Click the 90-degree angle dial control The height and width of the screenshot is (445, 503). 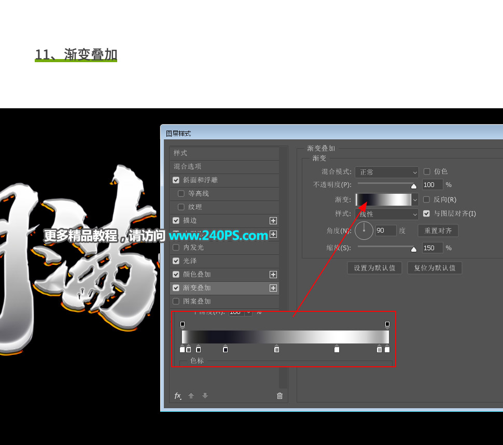[364, 230]
